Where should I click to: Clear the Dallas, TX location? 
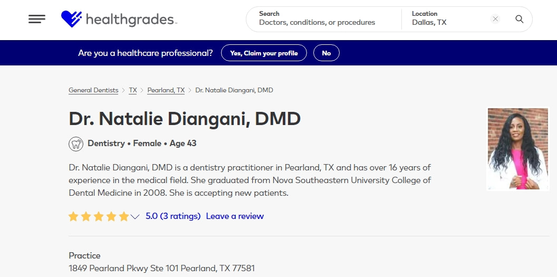click(495, 19)
